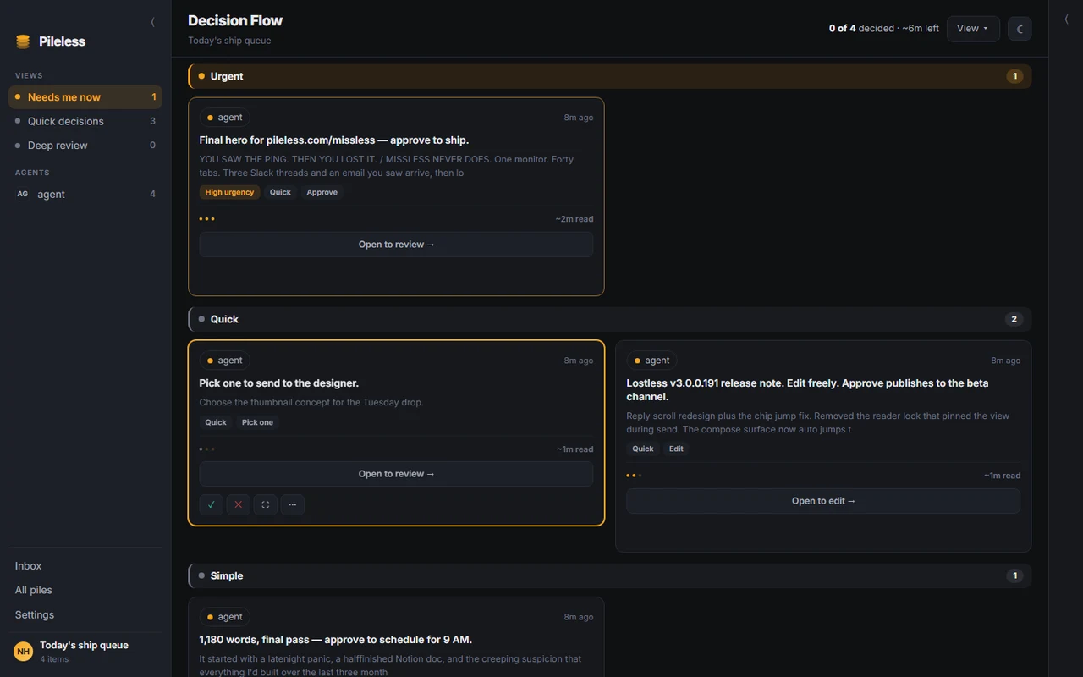
Task: Collapse the Urgent section header
Action: click(x=610, y=76)
